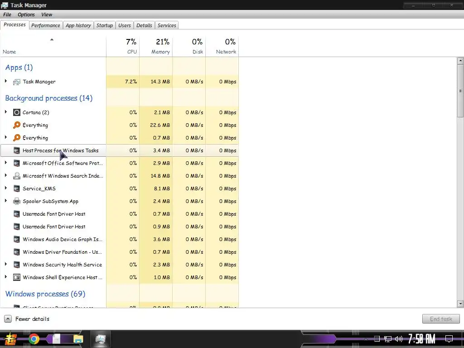
Task: Click the Task Manager title bar icon
Action: [5, 5]
